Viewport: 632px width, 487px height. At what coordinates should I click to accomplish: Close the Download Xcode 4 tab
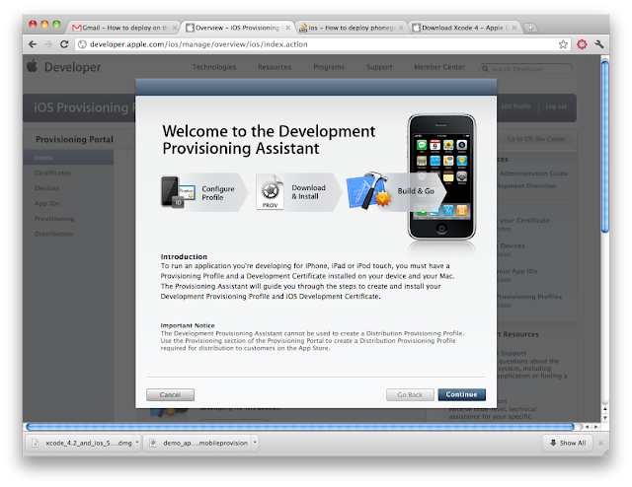click(514, 28)
